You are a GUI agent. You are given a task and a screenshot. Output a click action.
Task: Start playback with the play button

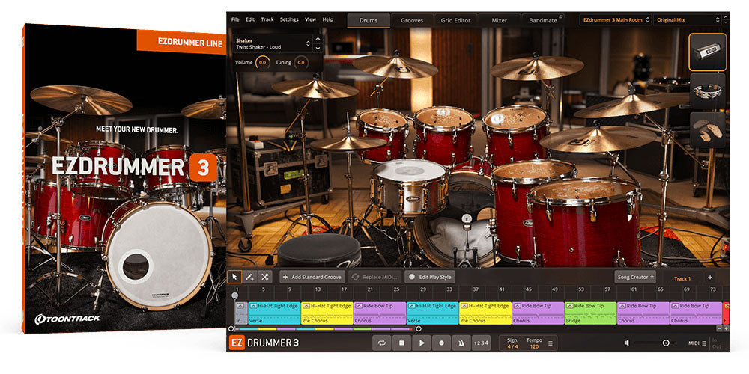point(422,343)
